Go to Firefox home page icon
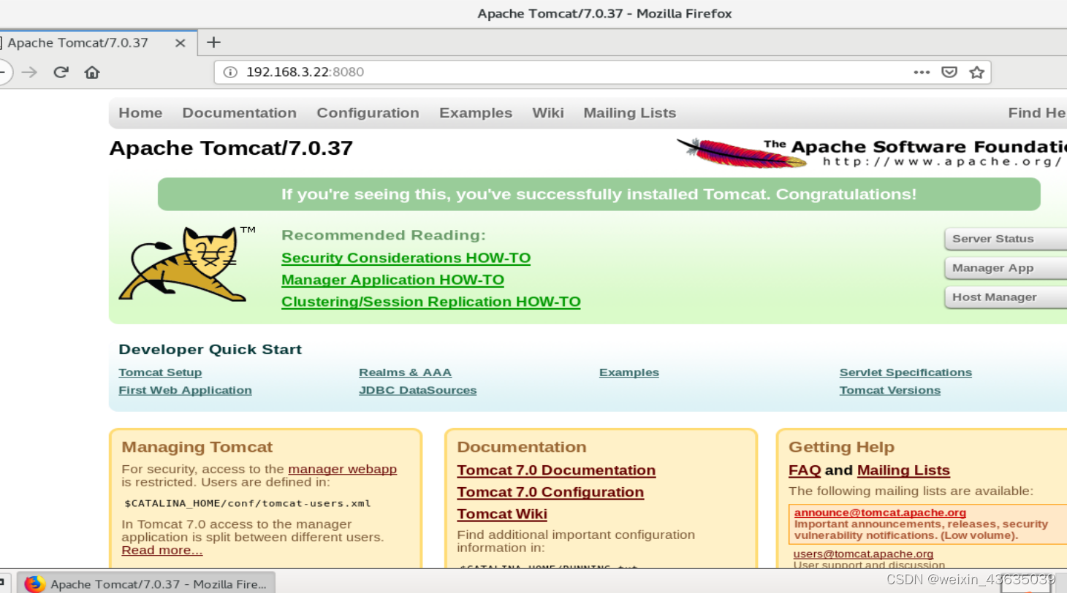Image resolution: width=1067 pixels, height=593 pixels. tap(92, 72)
